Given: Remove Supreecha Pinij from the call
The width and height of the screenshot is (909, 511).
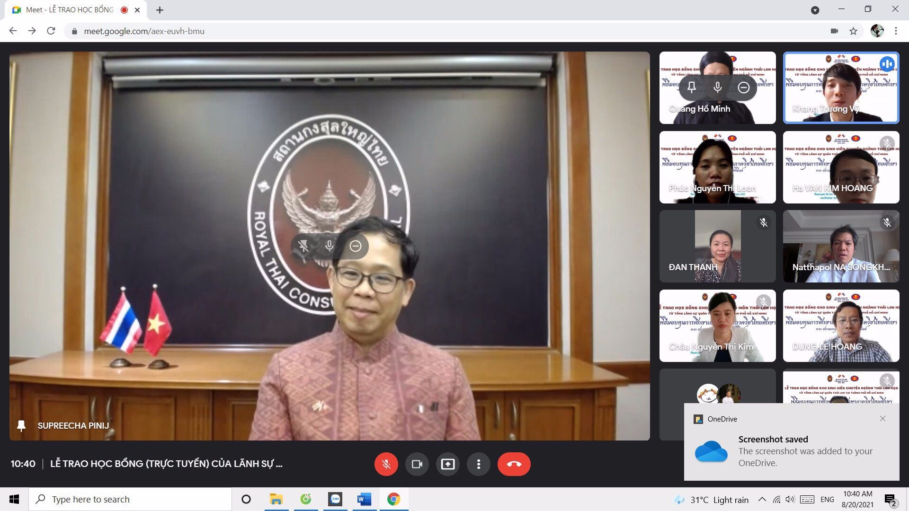Looking at the screenshot, I should pos(356,246).
